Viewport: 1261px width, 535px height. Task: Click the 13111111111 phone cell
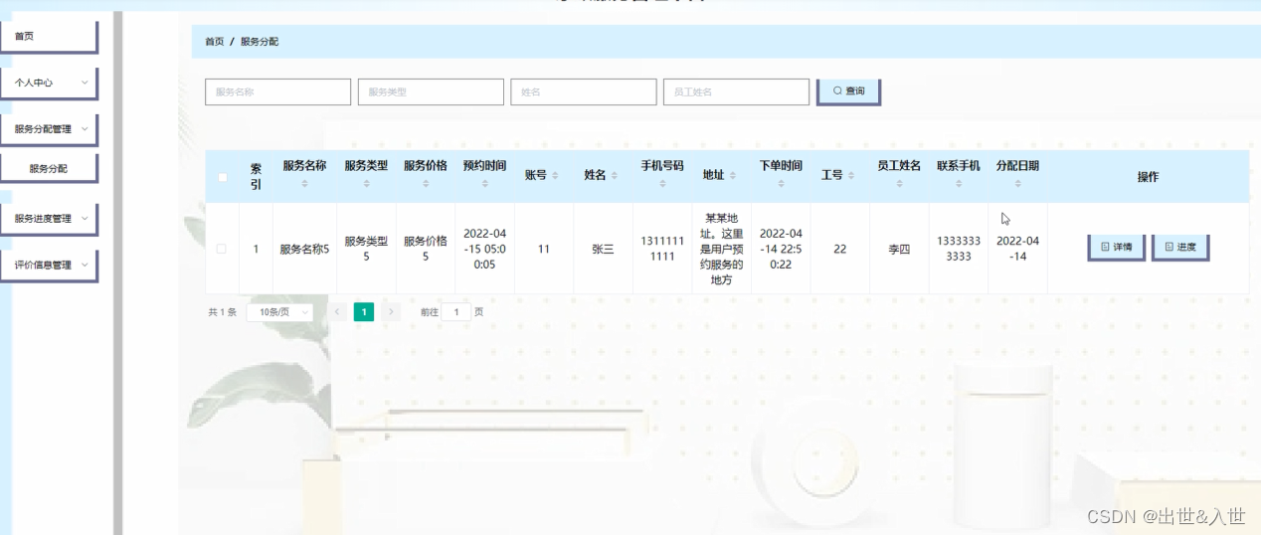[661, 249]
